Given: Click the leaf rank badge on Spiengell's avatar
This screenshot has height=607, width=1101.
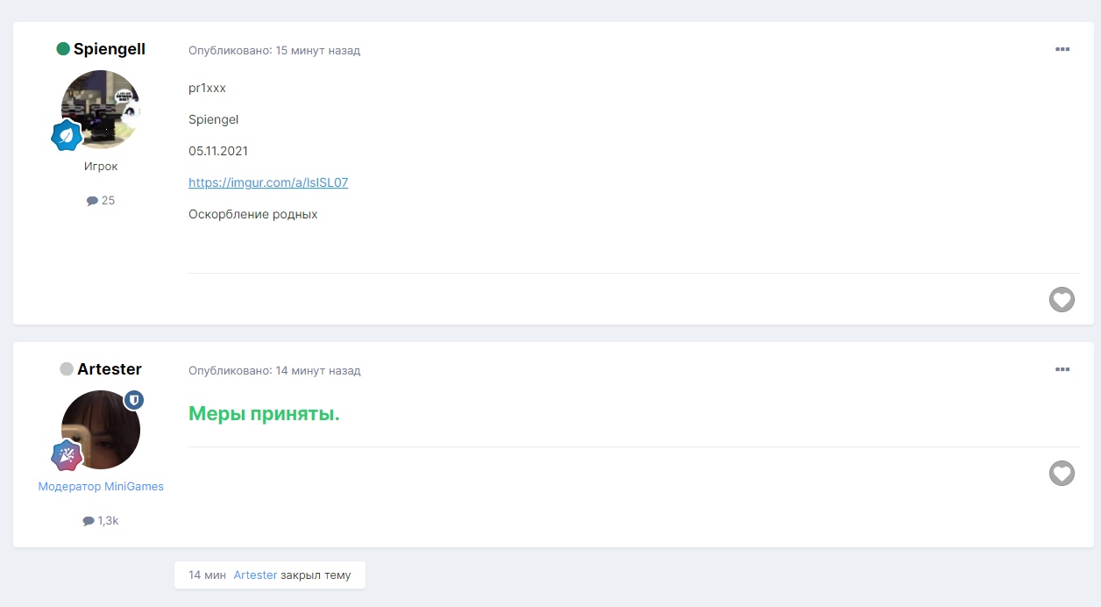Looking at the screenshot, I should pos(67,136).
